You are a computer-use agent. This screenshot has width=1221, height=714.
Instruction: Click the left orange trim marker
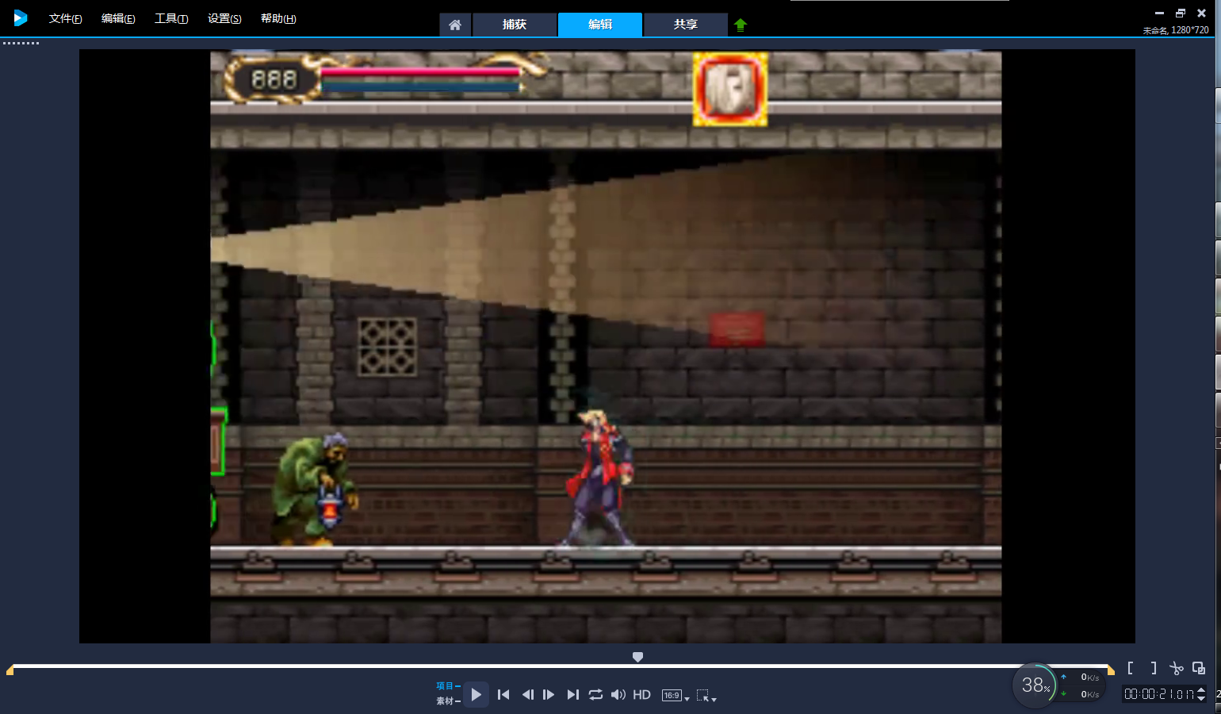click(10, 670)
